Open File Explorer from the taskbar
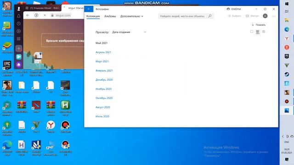The width and height of the screenshot is (294, 165). [287, 20]
